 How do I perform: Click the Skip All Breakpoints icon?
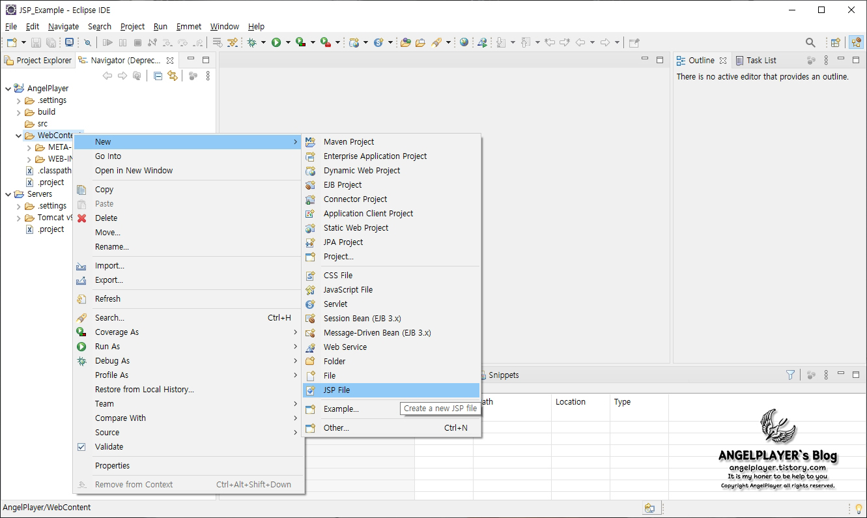88,42
